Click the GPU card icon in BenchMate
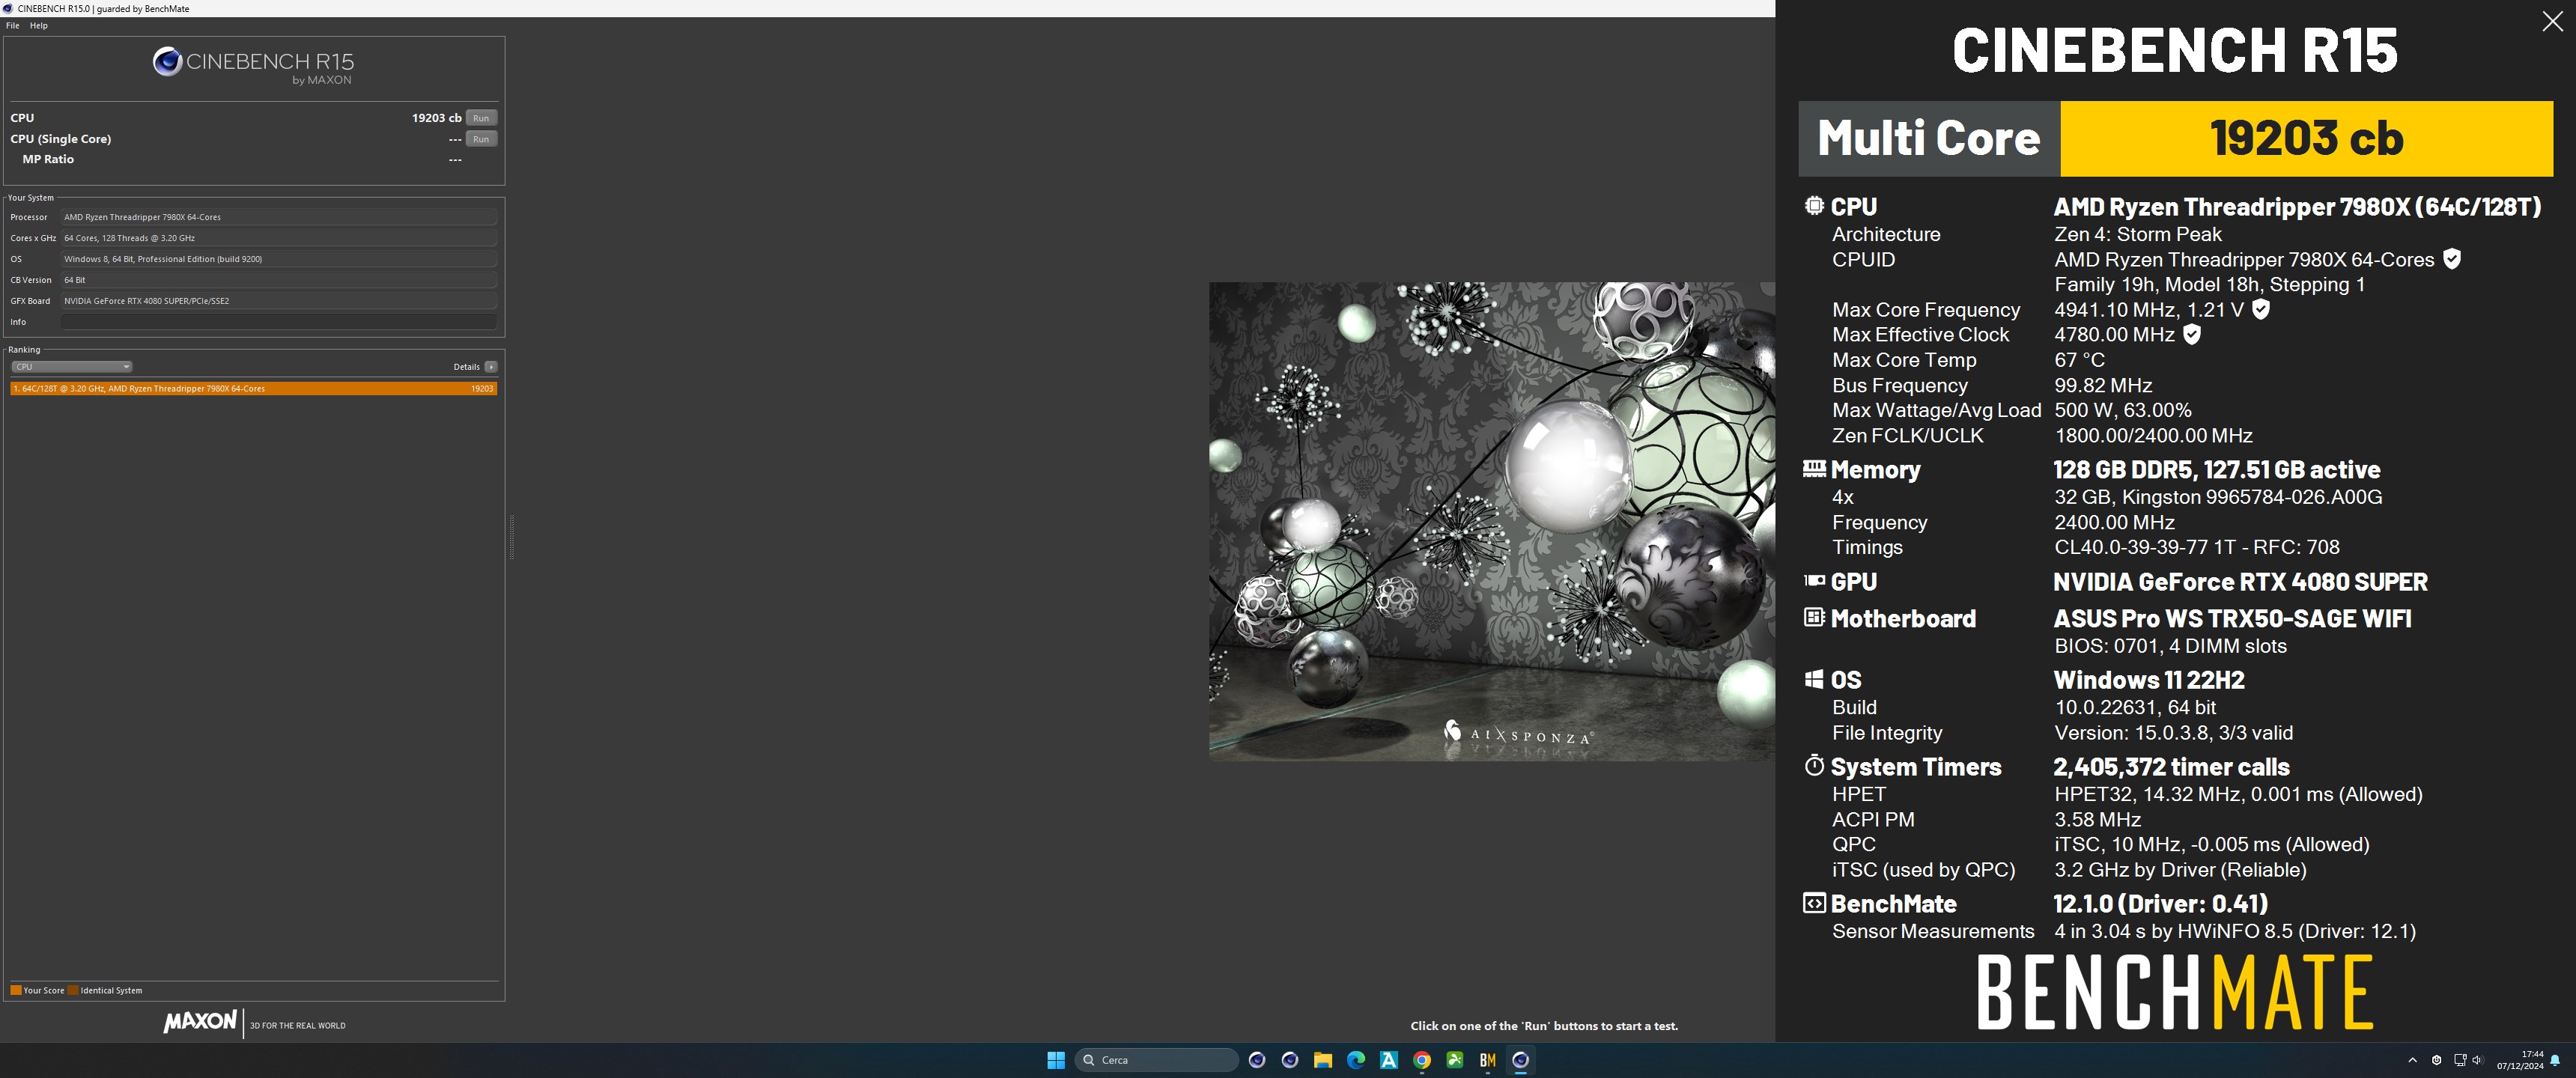This screenshot has width=2576, height=1078. (x=1814, y=580)
